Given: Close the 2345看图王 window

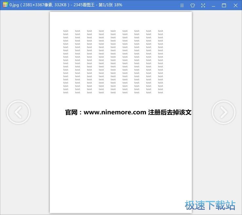Looking at the screenshot, I should pyautogui.click(x=235, y=6).
